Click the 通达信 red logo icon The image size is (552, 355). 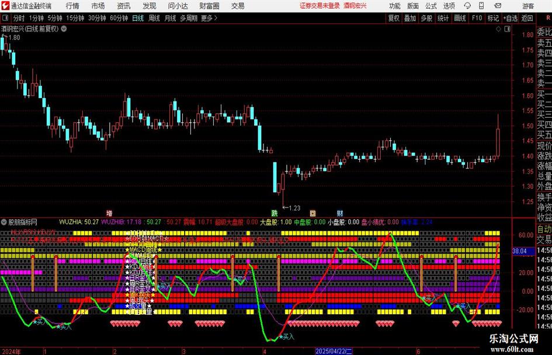(x=5, y=6)
